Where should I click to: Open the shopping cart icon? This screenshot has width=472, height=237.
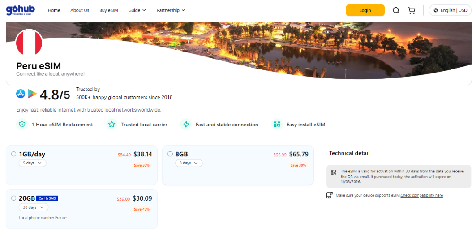(412, 10)
